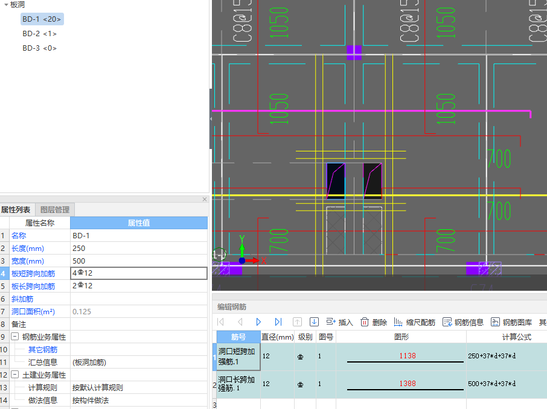Click the 1388 length value
Image resolution: width=547 pixels, height=409 pixels.
(408, 384)
